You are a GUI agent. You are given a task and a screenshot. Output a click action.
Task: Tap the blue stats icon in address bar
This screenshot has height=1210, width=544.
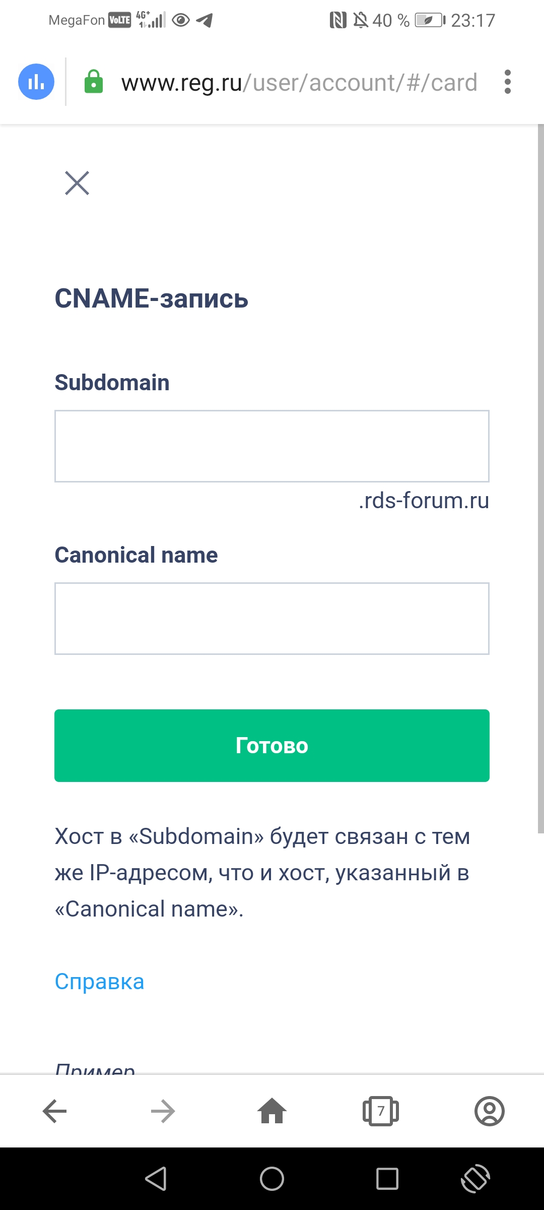36,82
